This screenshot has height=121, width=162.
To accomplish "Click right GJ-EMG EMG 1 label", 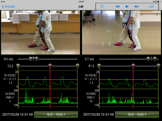I will point(91,96).
